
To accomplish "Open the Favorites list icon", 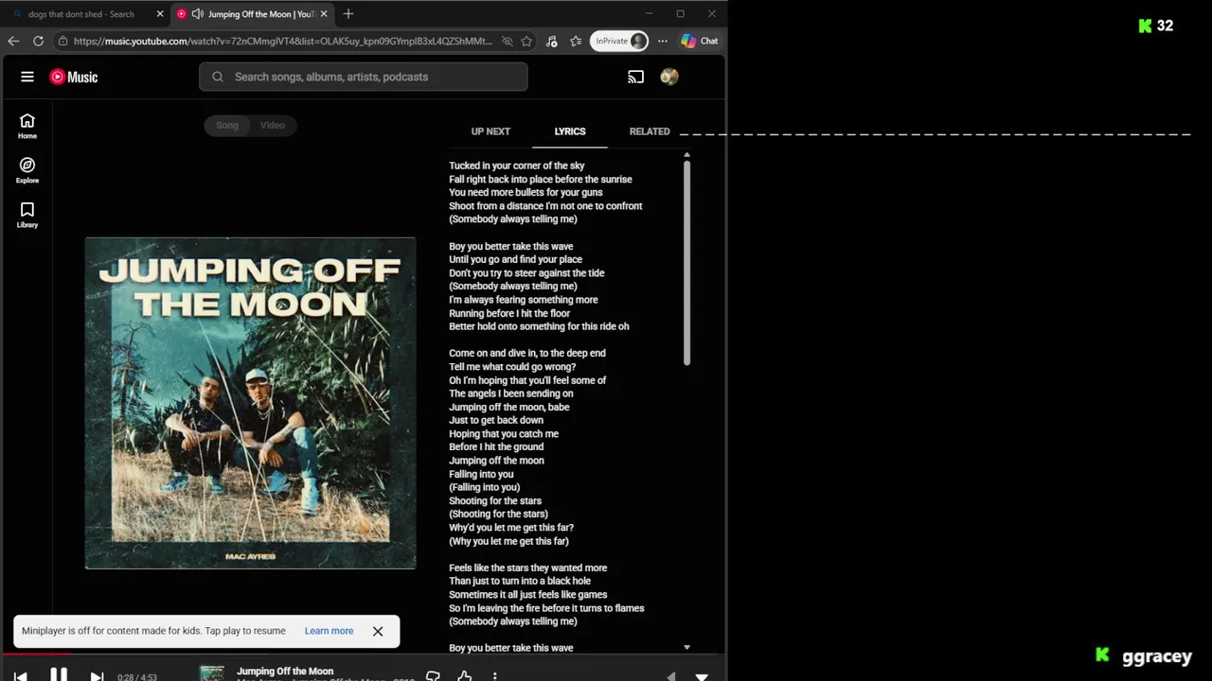I will tap(576, 41).
